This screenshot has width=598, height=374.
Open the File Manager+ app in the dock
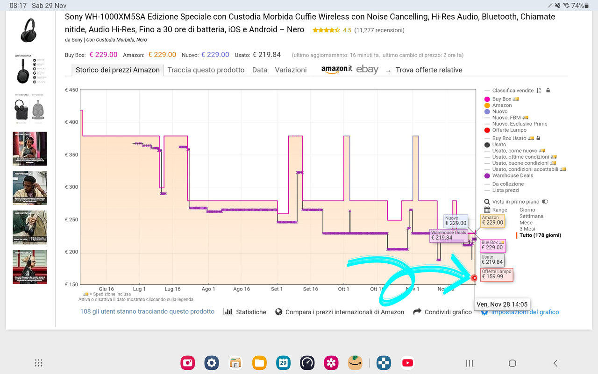click(x=235, y=363)
